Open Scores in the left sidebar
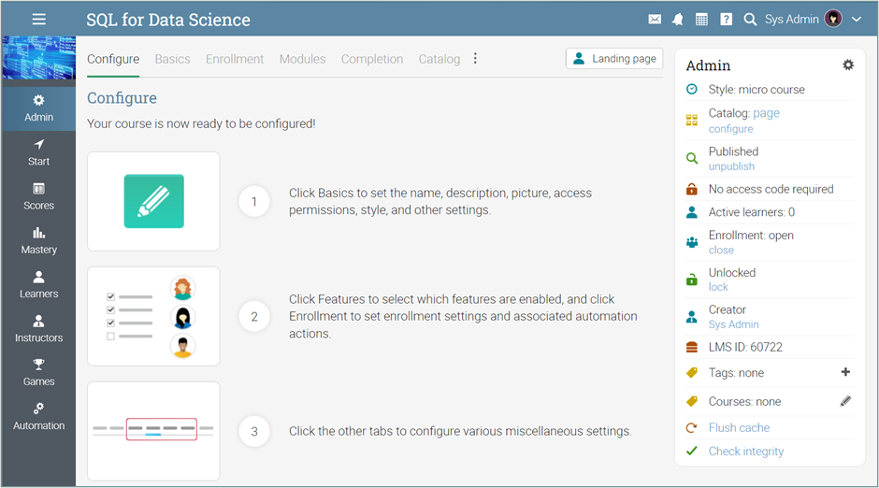This screenshot has width=879, height=488. click(38, 196)
